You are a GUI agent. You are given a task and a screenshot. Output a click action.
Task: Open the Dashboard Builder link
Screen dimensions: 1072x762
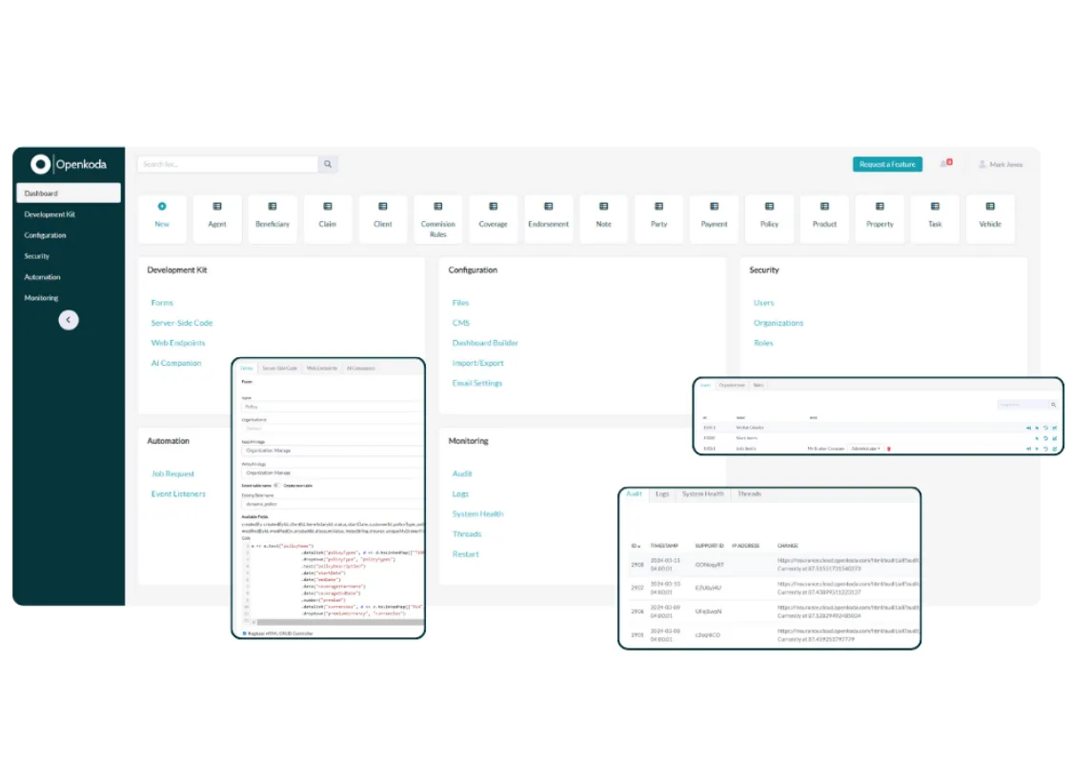point(485,343)
